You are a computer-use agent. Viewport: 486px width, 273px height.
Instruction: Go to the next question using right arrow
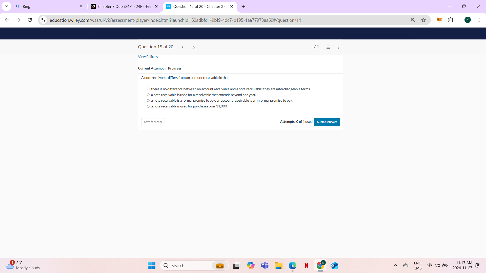[x=194, y=47]
